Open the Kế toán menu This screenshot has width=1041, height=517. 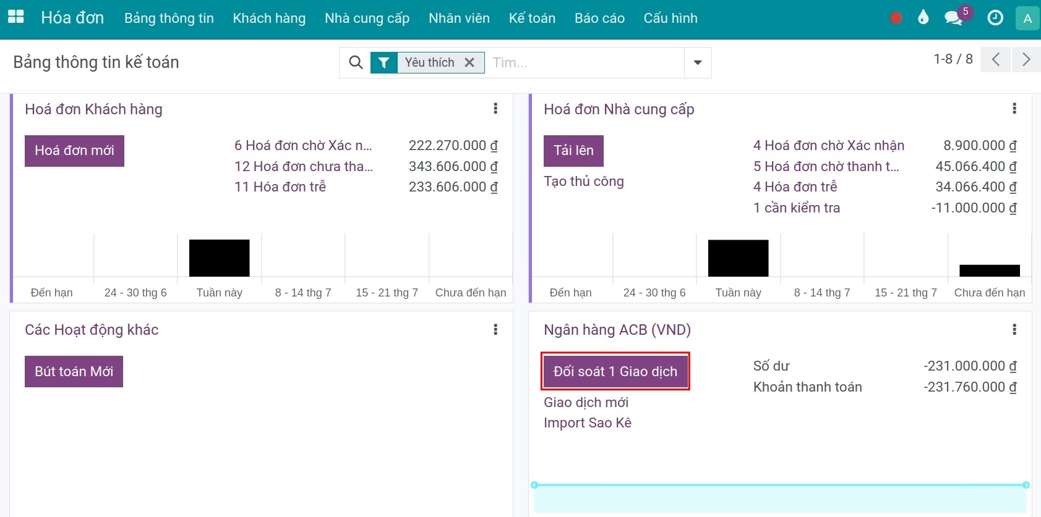tap(532, 19)
